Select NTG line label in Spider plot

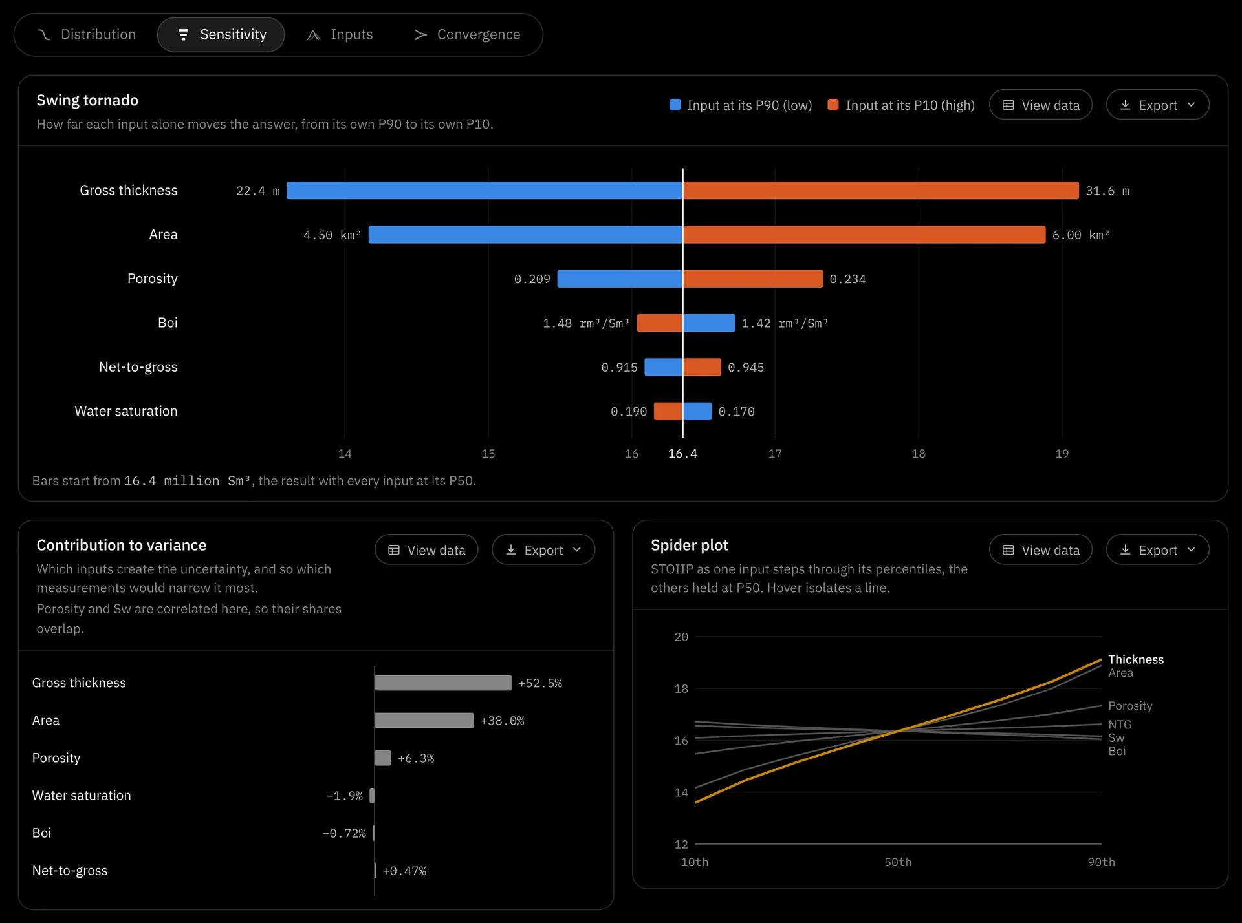point(1120,725)
